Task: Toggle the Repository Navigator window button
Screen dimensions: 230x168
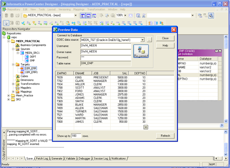Action: tap(83, 15)
